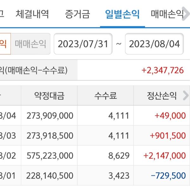Click the 8,629 fee cell
Viewport: 190px width, 190px height.
(119, 155)
